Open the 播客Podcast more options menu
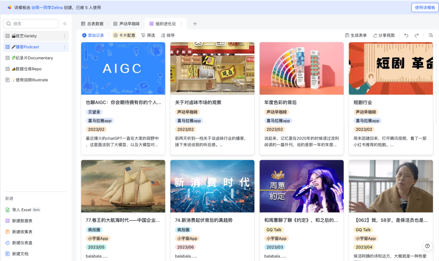The image size is (439, 261). tap(64, 47)
